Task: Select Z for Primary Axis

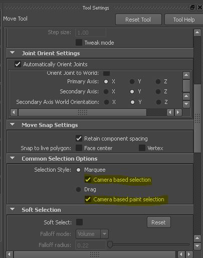Action: pos(158,82)
